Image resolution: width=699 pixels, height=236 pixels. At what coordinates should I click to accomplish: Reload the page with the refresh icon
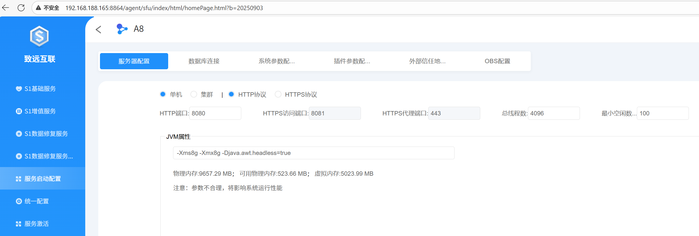(x=21, y=8)
